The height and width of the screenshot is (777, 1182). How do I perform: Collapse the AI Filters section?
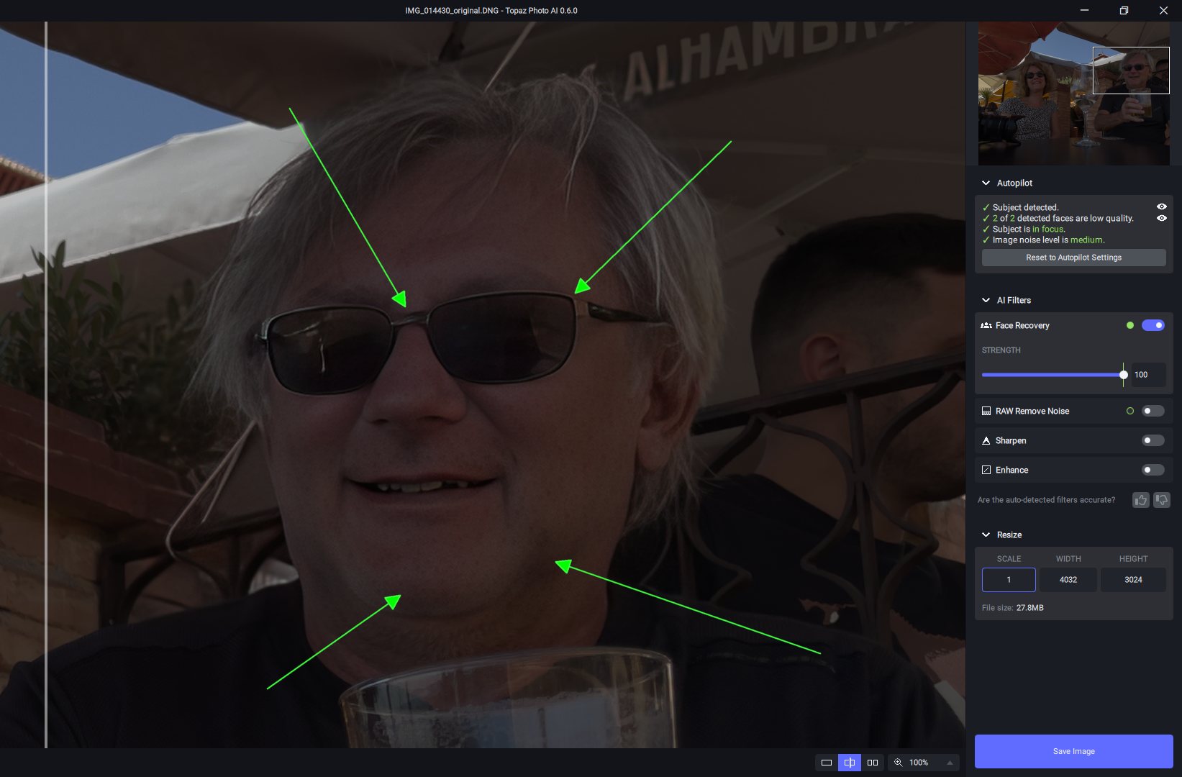coord(986,301)
